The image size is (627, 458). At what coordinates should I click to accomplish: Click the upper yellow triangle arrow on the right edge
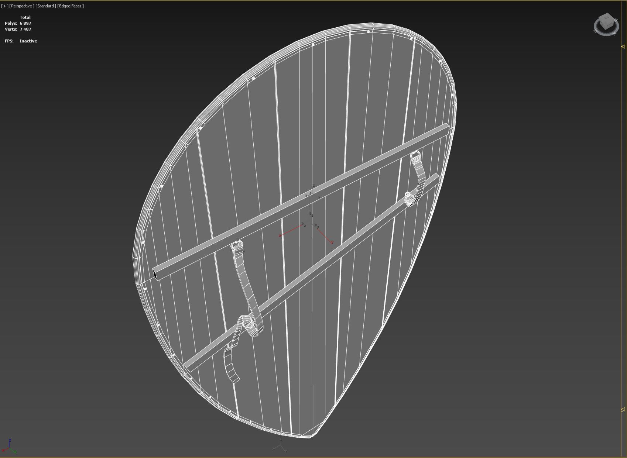(x=623, y=47)
